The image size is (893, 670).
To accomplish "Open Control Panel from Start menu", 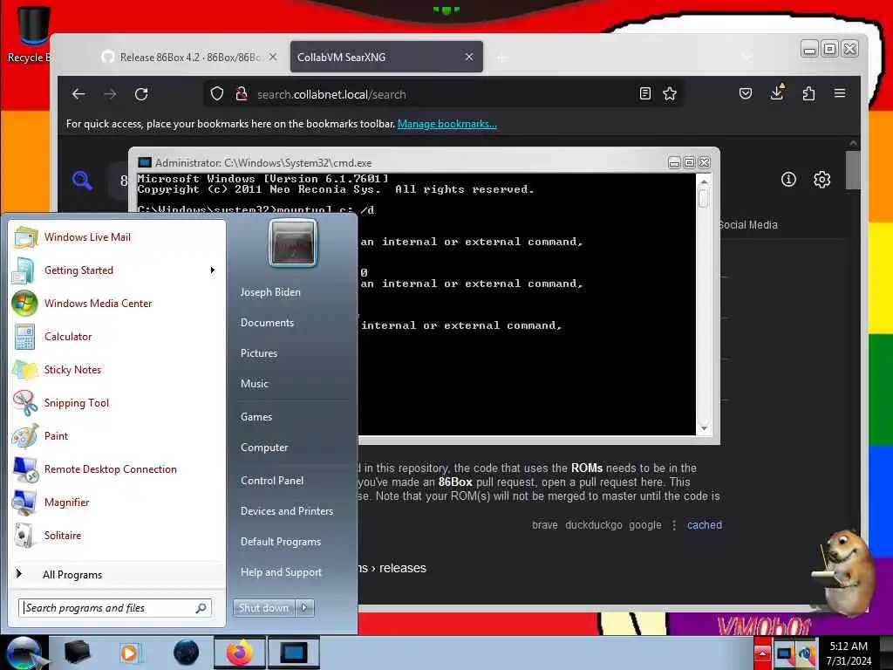I will pos(272,481).
